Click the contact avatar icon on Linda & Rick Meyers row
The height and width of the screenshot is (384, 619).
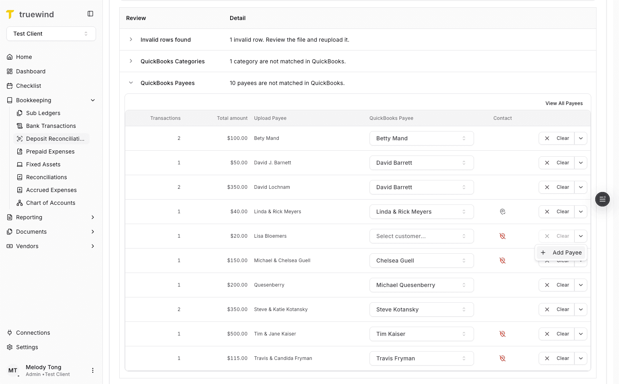pyautogui.click(x=503, y=211)
